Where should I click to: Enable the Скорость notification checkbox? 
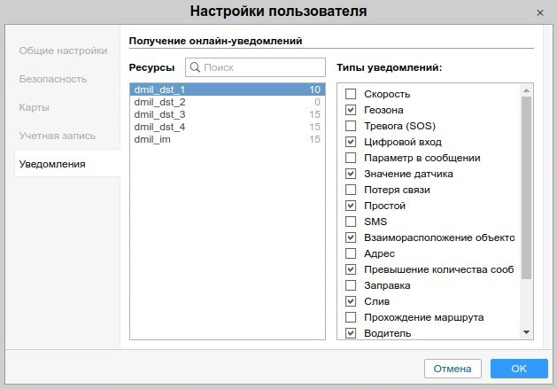click(x=351, y=94)
